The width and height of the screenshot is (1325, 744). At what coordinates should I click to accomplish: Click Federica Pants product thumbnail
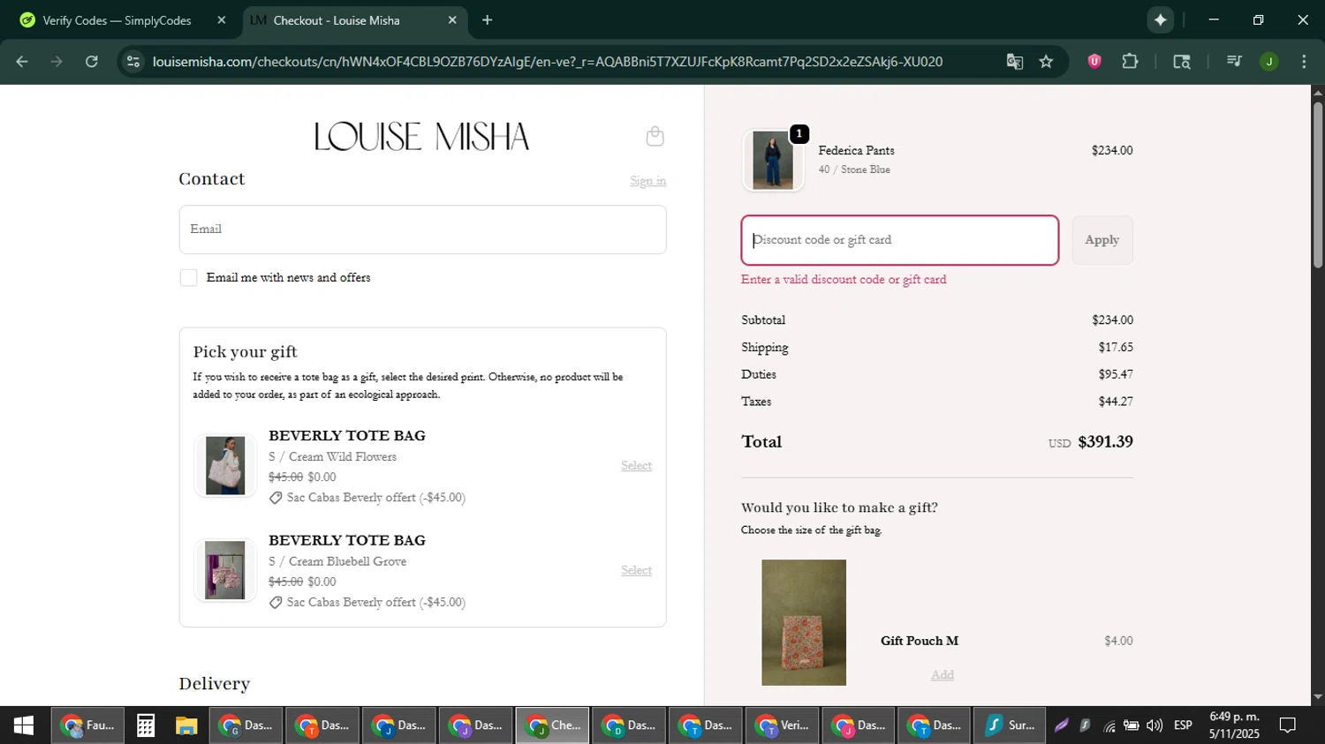click(x=773, y=161)
